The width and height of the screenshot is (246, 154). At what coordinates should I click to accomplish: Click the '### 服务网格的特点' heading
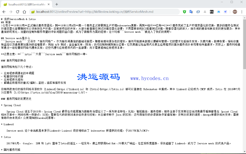(13, 61)
